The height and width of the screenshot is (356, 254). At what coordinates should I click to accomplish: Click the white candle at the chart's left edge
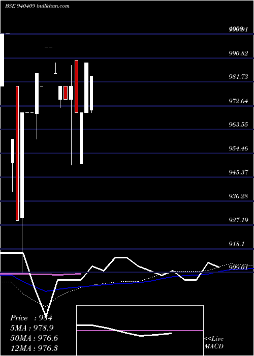(2, 60)
